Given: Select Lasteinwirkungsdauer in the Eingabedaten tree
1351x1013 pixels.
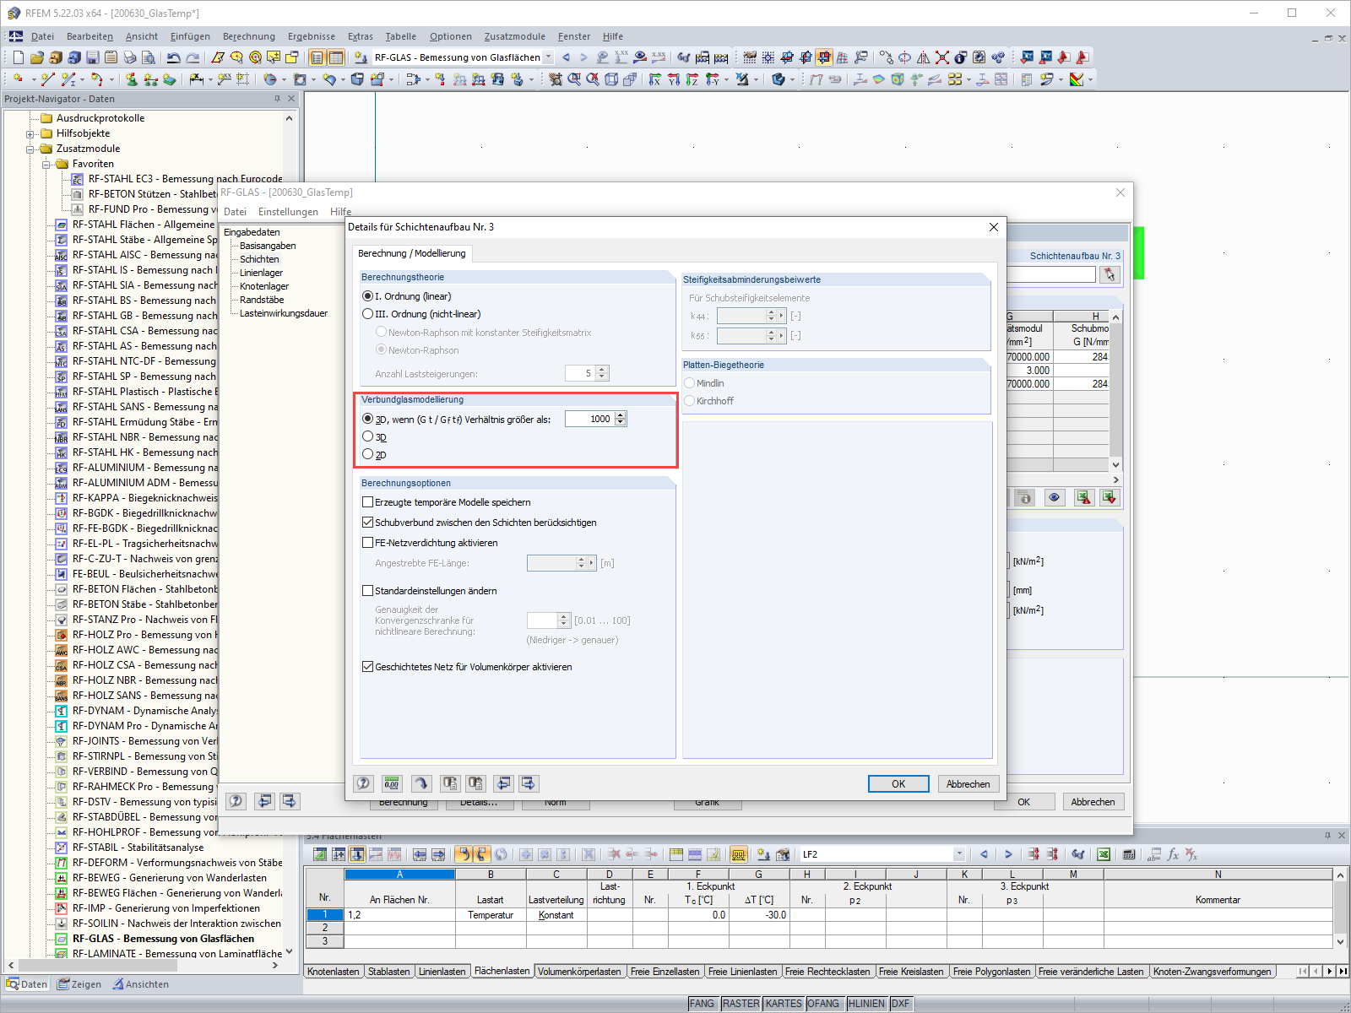Looking at the screenshot, I should [x=284, y=313].
